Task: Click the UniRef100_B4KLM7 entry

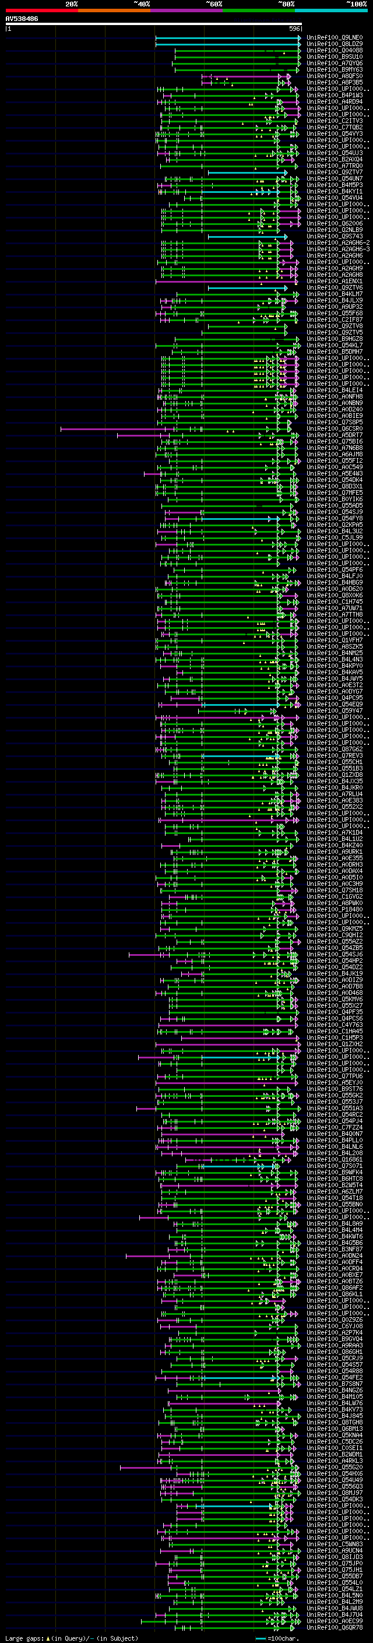Action: (x=334, y=294)
